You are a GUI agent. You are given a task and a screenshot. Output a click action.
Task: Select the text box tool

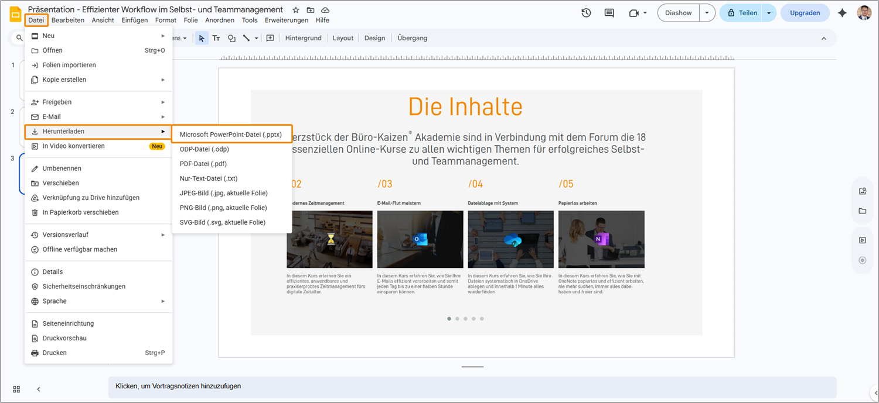pos(216,38)
